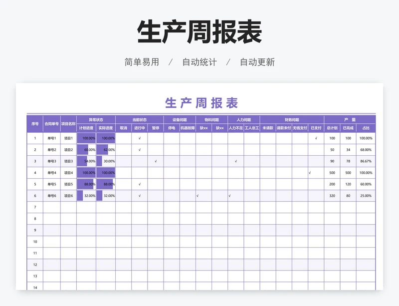Select the 68.00% ratio cell
Viewport: 399px width, 306px height.
coord(366,150)
